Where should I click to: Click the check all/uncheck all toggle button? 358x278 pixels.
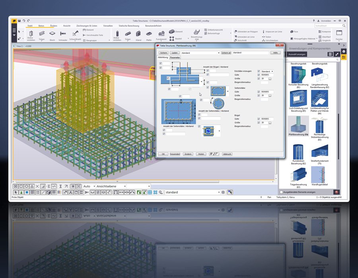pyautogui.click(x=214, y=154)
